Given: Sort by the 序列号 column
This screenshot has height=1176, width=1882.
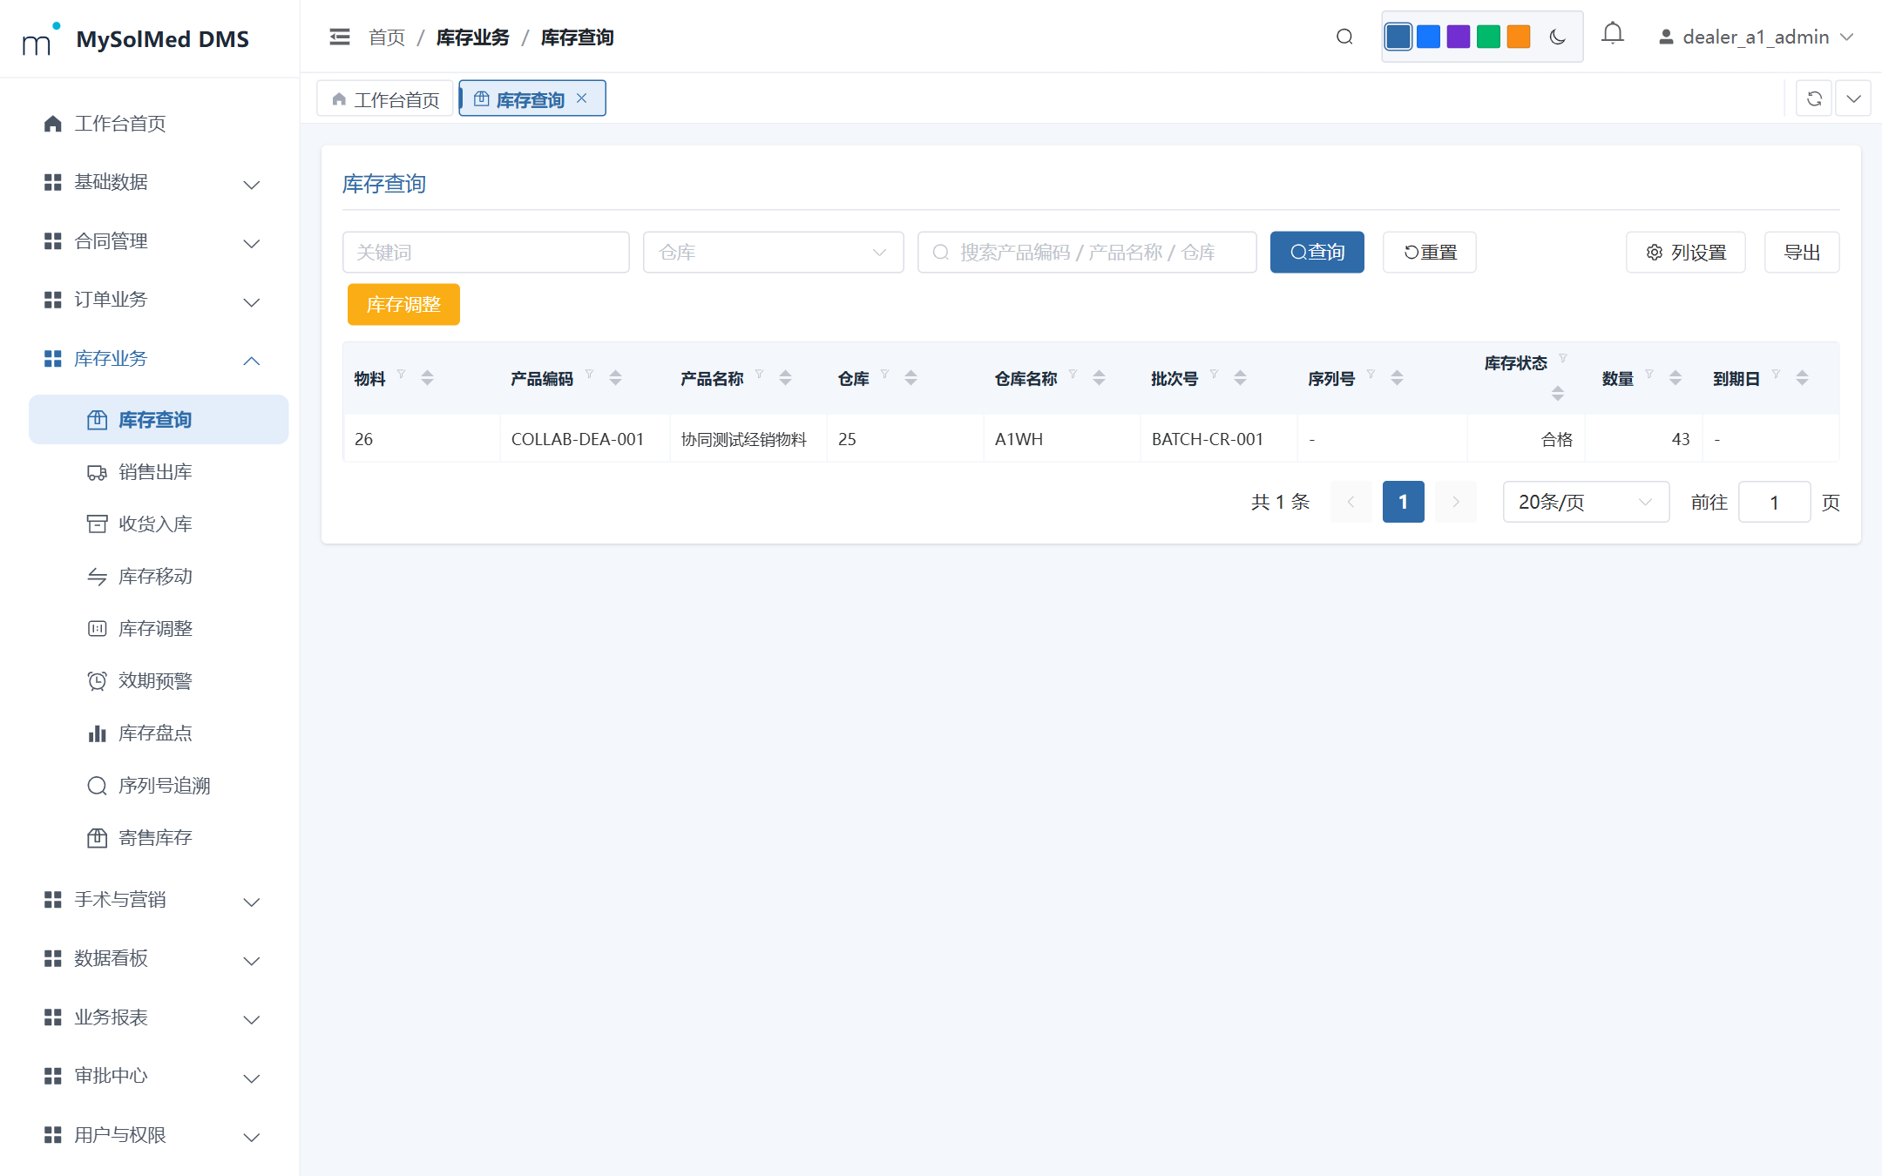Looking at the screenshot, I should pyautogui.click(x=1397, y=378).
